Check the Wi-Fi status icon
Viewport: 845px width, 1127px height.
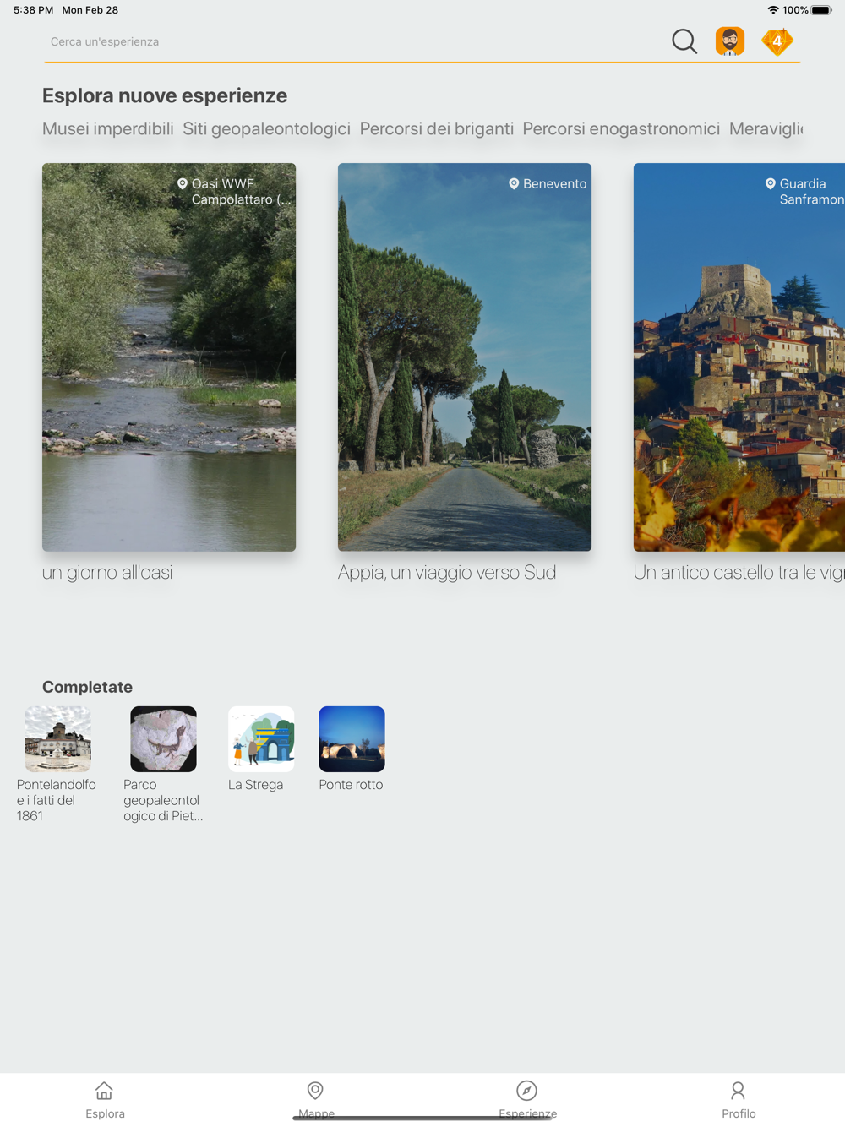point(773,10)
